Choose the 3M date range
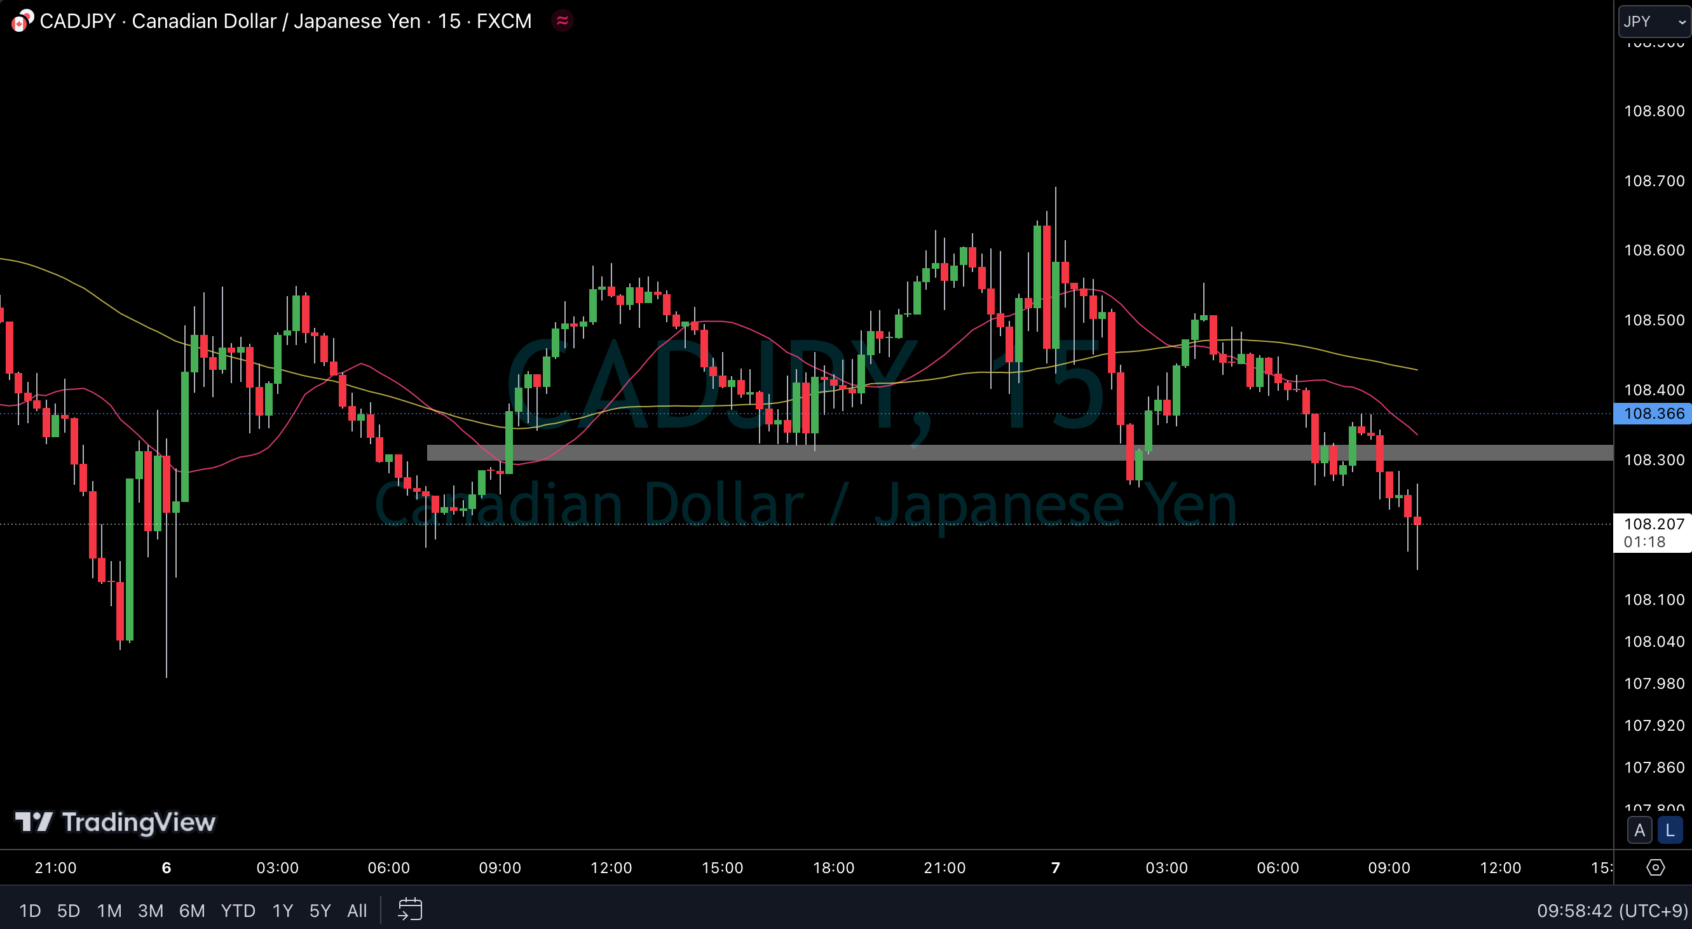Viewport: 1692px width, 929px height. [151, 911]
